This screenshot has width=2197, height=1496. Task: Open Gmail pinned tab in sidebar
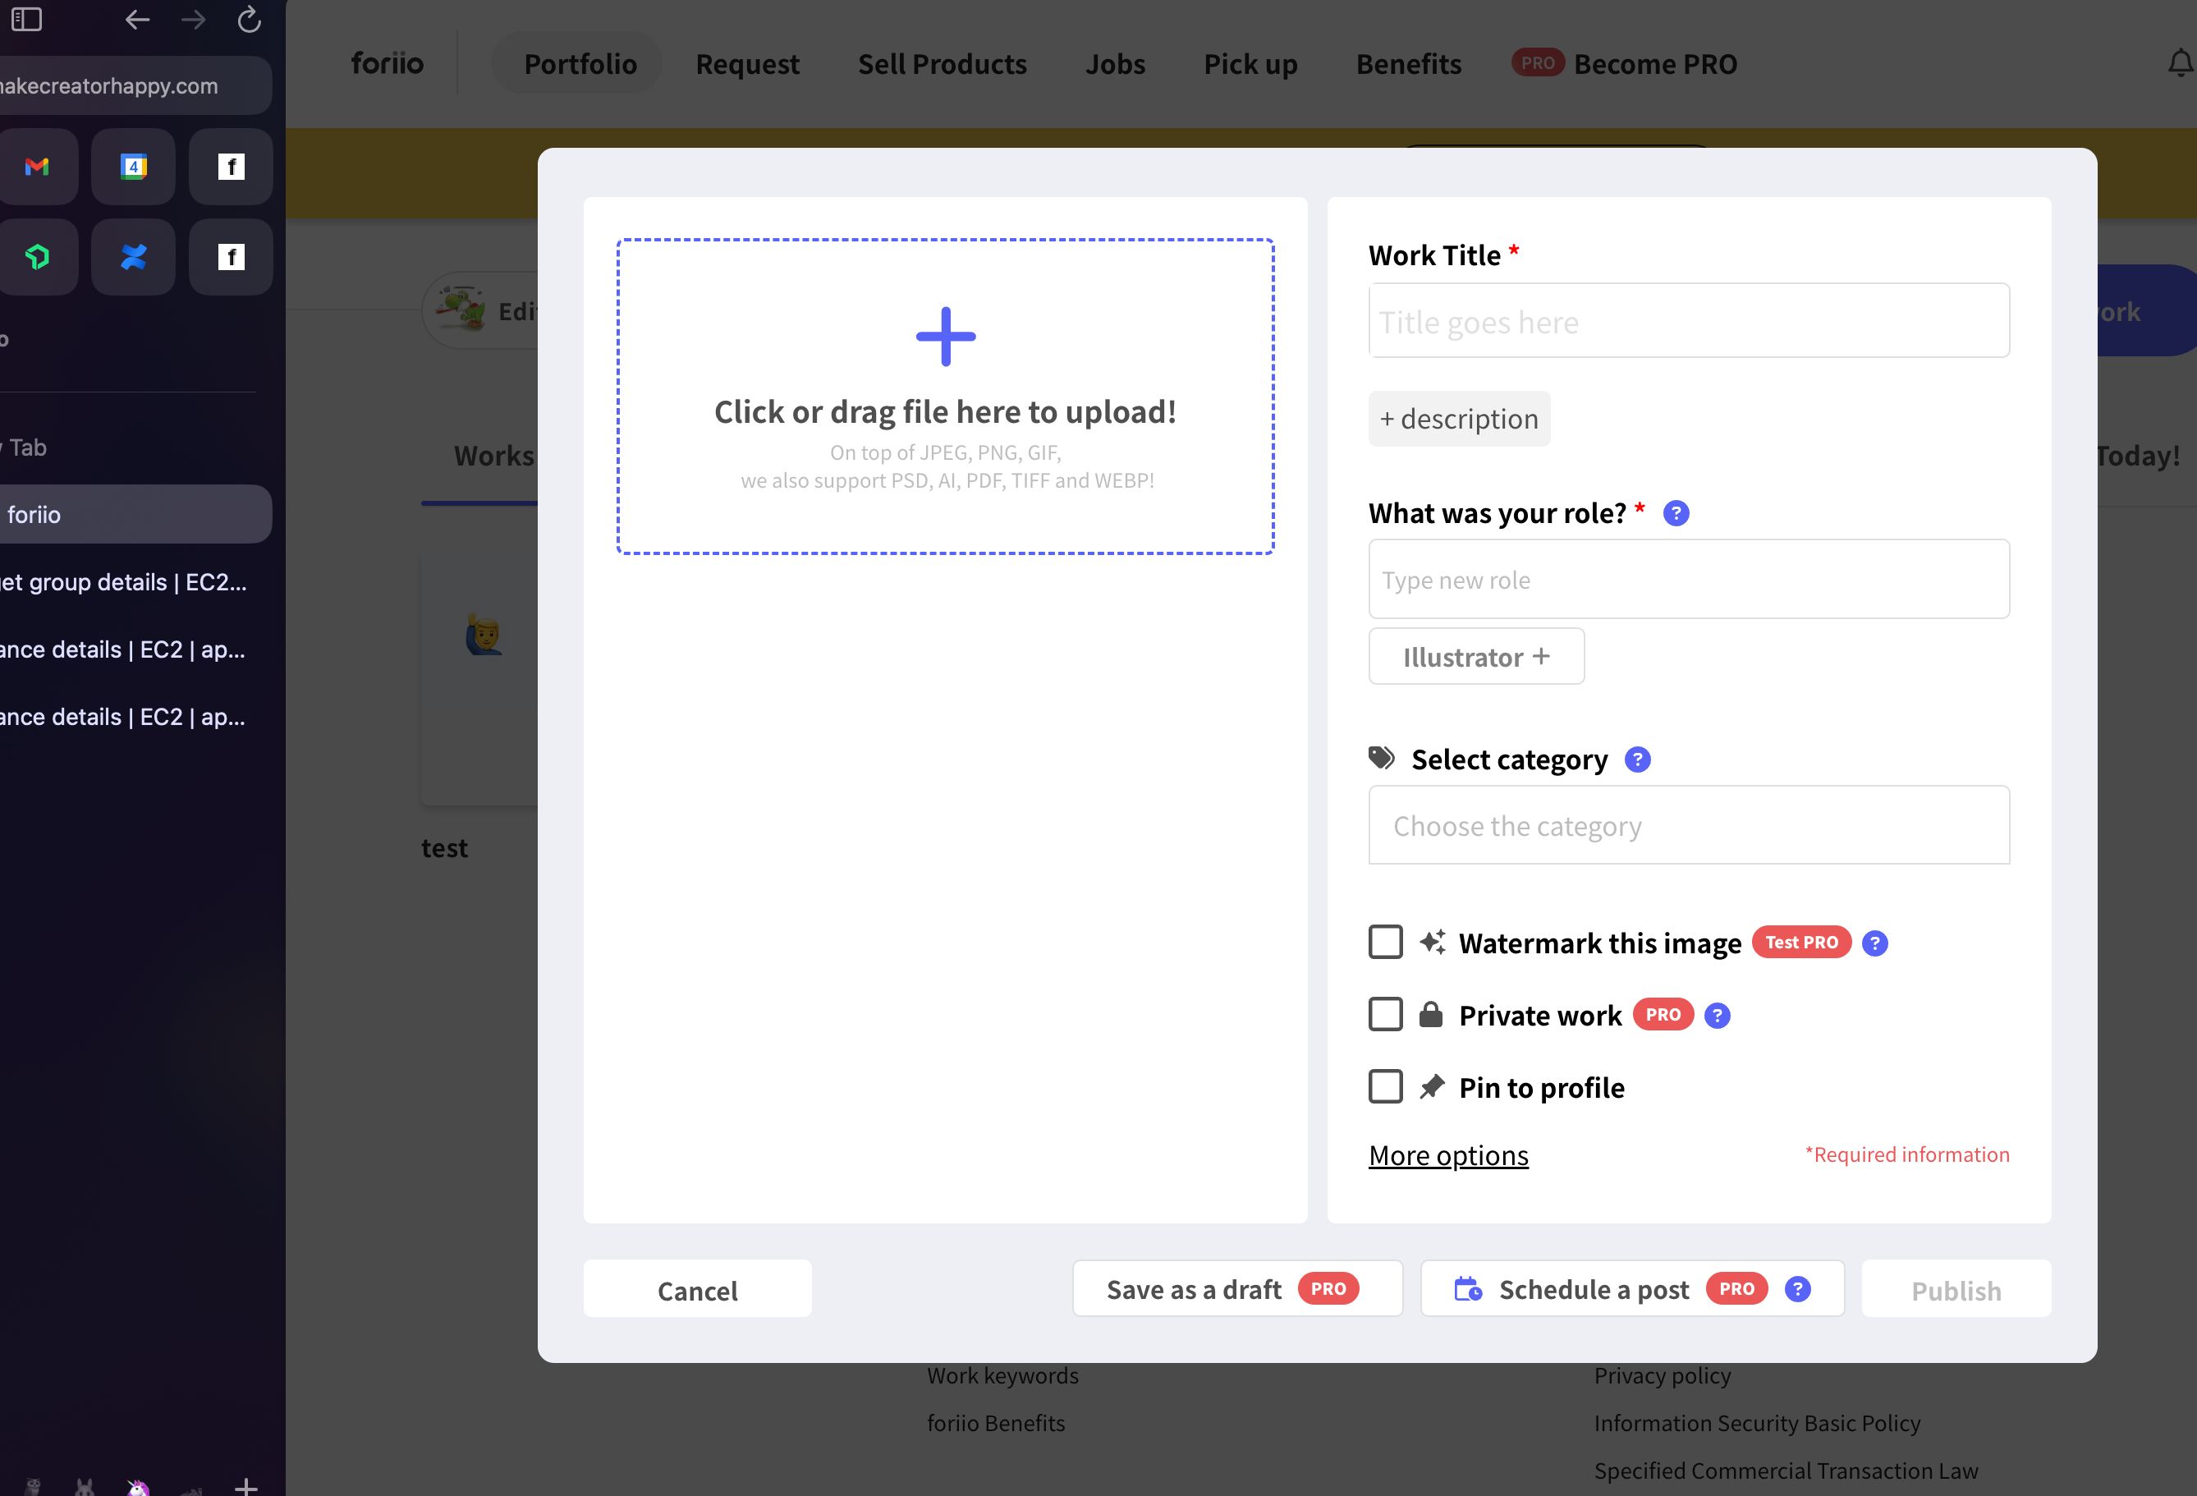click(38, 167)
